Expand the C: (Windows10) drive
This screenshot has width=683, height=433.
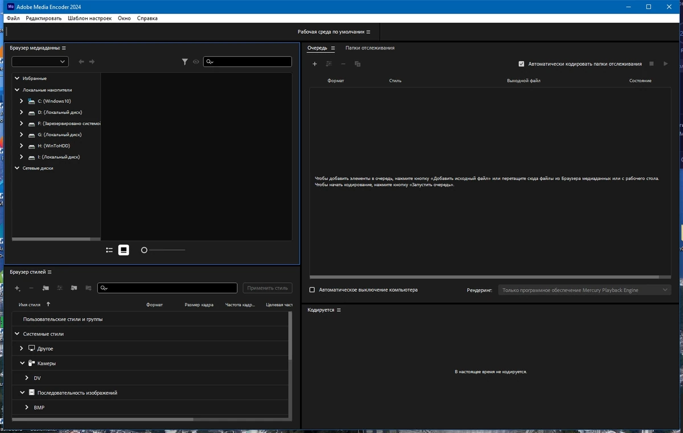tap(21, 101)
